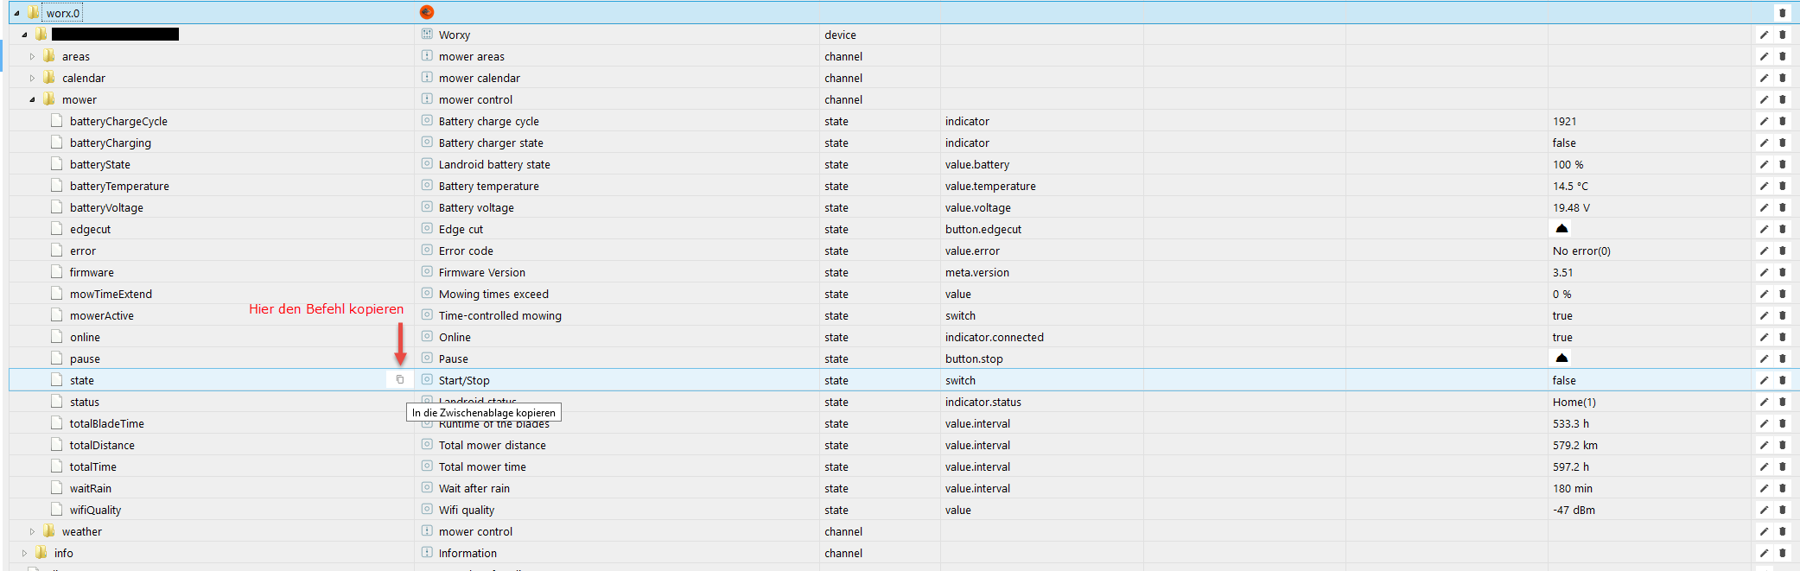Delete the mower calendar channel
Screen dimensions: 1800x571
click(1782, 78)
